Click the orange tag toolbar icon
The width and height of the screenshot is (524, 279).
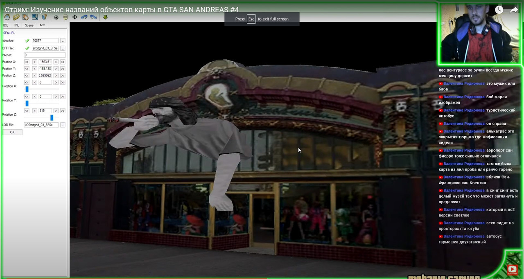pos(25,17)
